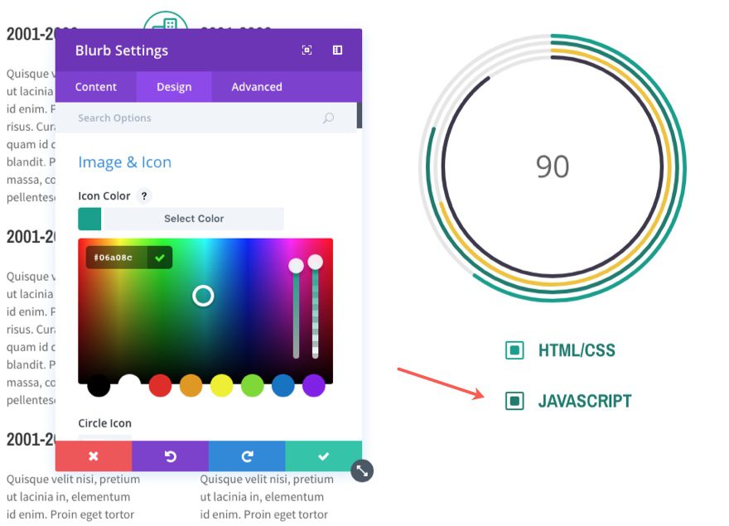Screen dimensions: 729x526
Task: Click the number 90 in the circle chart
Action: (553, 166)
